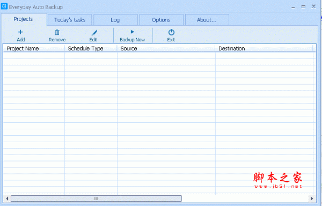Close the Everyday Auto Backup window

tap(313, 6)
